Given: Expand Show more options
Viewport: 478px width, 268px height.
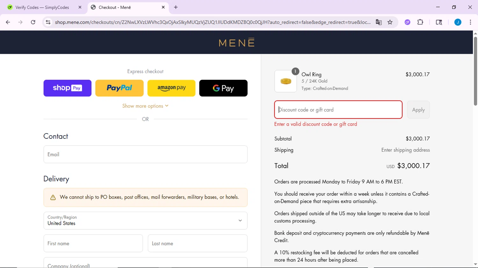Looking at the screenshot, I should coord(145,106).
